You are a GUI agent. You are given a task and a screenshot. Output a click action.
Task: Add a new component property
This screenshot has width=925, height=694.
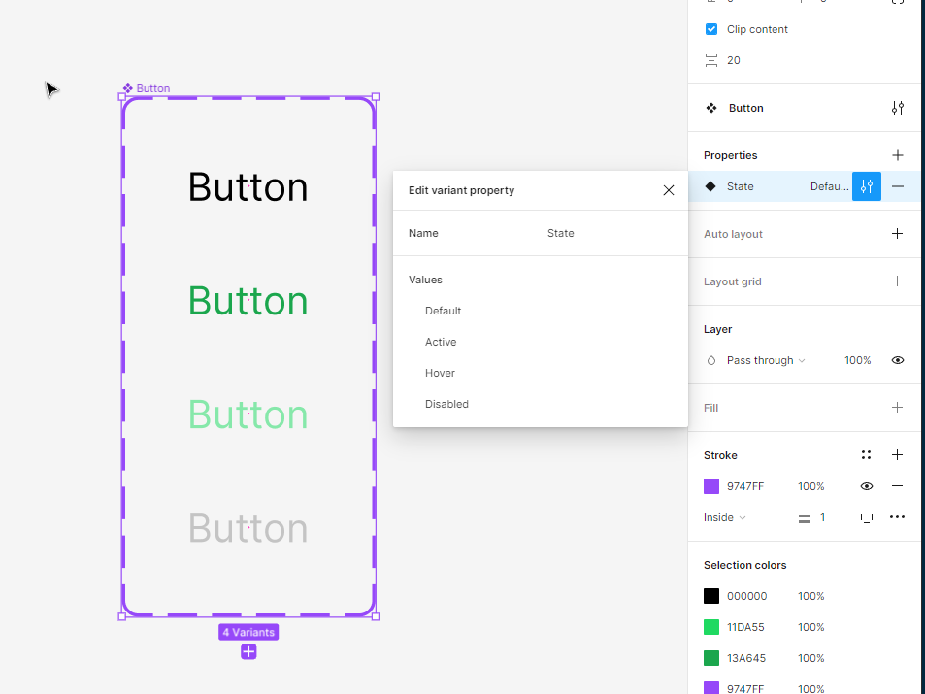(x=897, y=155)
